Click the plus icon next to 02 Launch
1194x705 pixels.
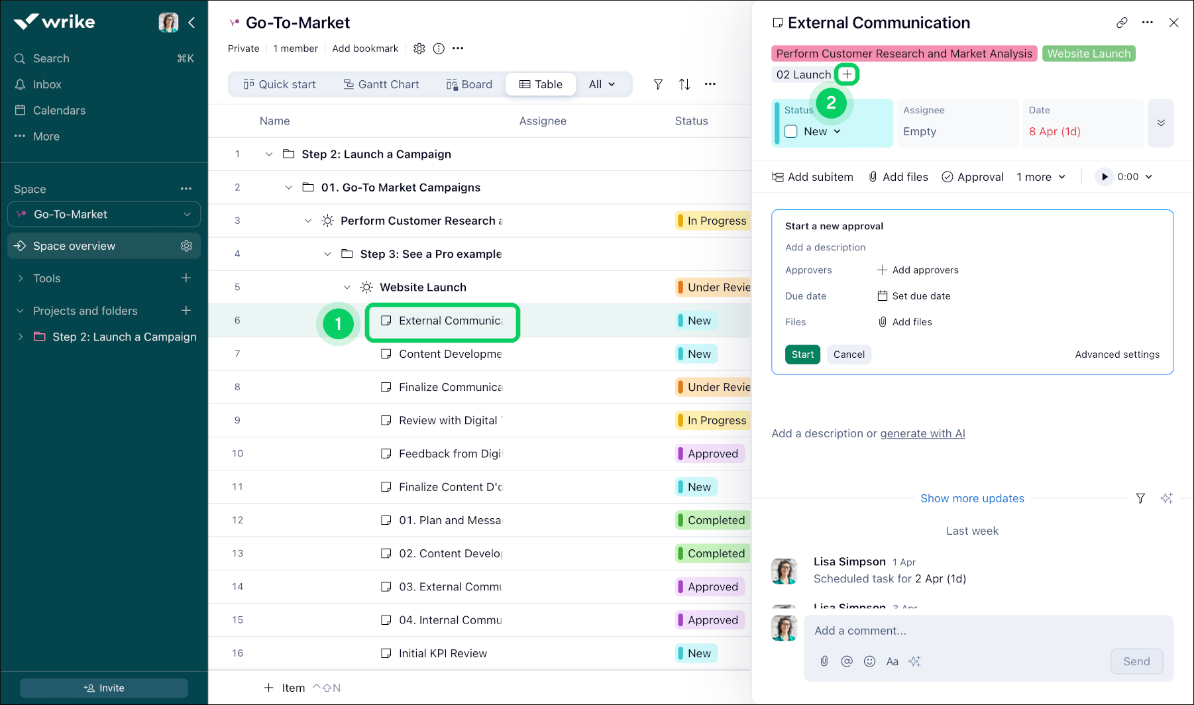point(847,74)
